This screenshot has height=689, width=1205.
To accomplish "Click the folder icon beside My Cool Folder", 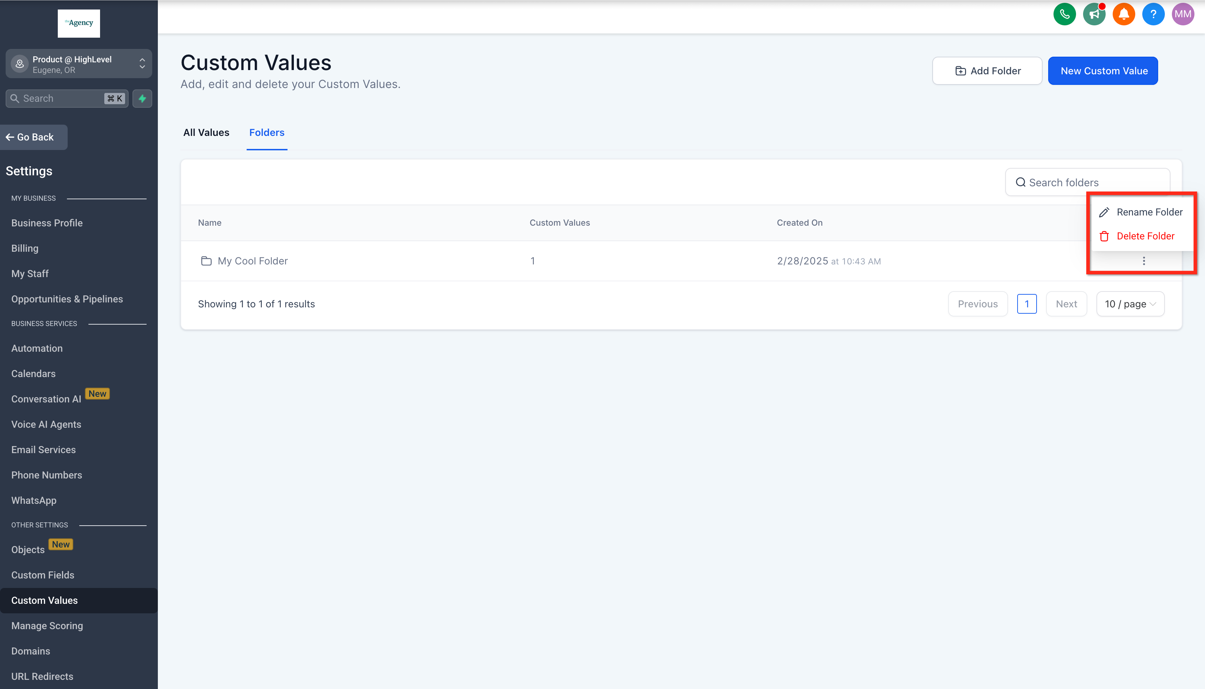I will [206, 261].
